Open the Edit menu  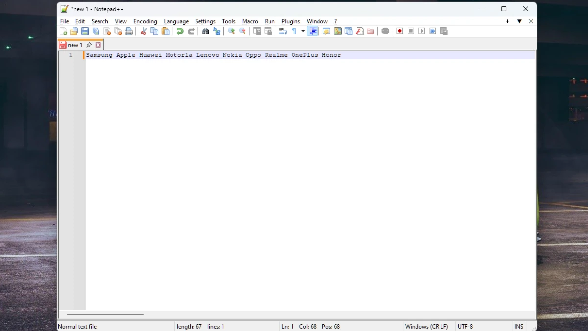coord(80,21)
